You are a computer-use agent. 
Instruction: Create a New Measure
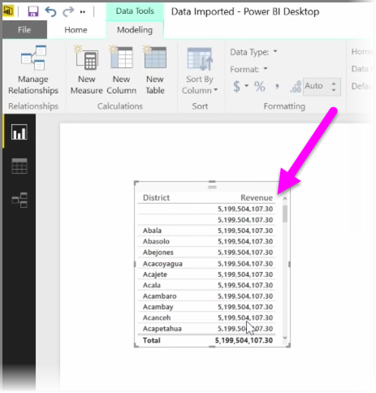[87, 70]
